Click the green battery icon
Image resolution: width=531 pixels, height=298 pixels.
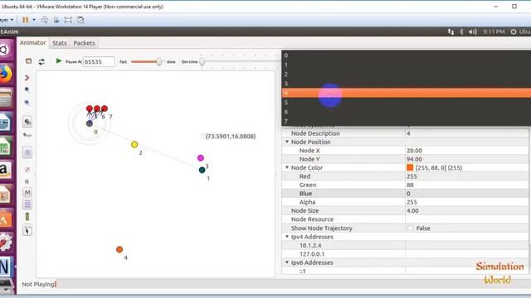click(x=27, y=217)
